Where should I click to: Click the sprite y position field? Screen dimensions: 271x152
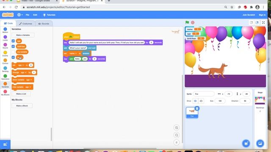[x=246, y=94]
